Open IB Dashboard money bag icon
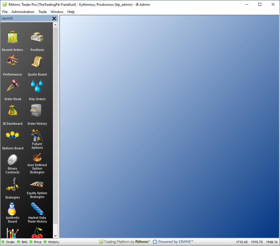Screen dimensions: 280x246 tap(12, 111)
